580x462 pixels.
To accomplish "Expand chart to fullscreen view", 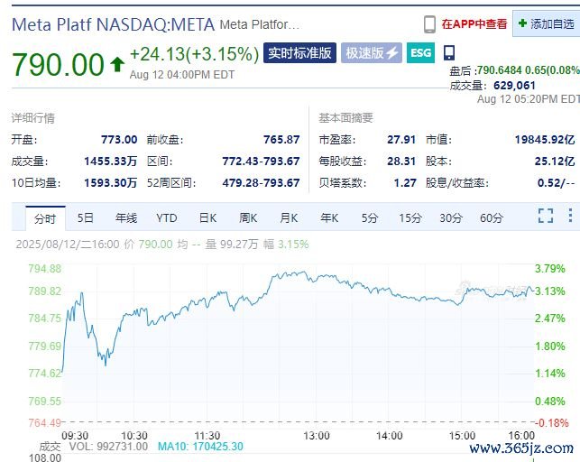I will (x=545, y=217).
